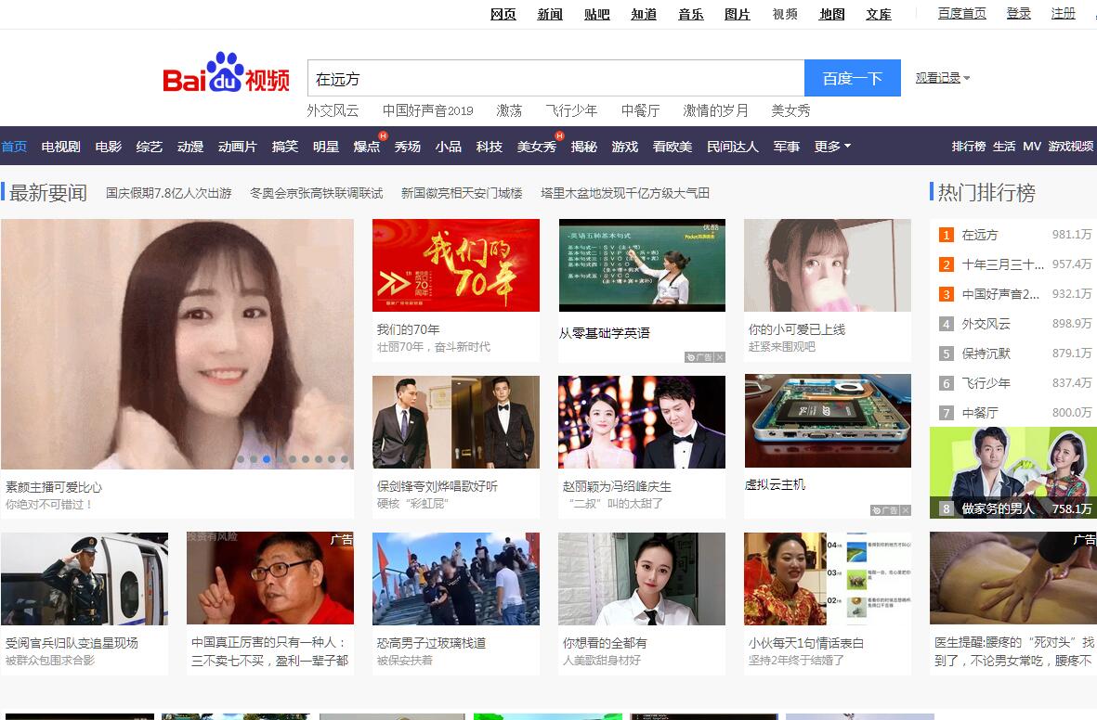Image resolution: width=1097 pixels, height=720 pixels.
Task: Open Baidu 音乐
Action: tap(690, 14)
